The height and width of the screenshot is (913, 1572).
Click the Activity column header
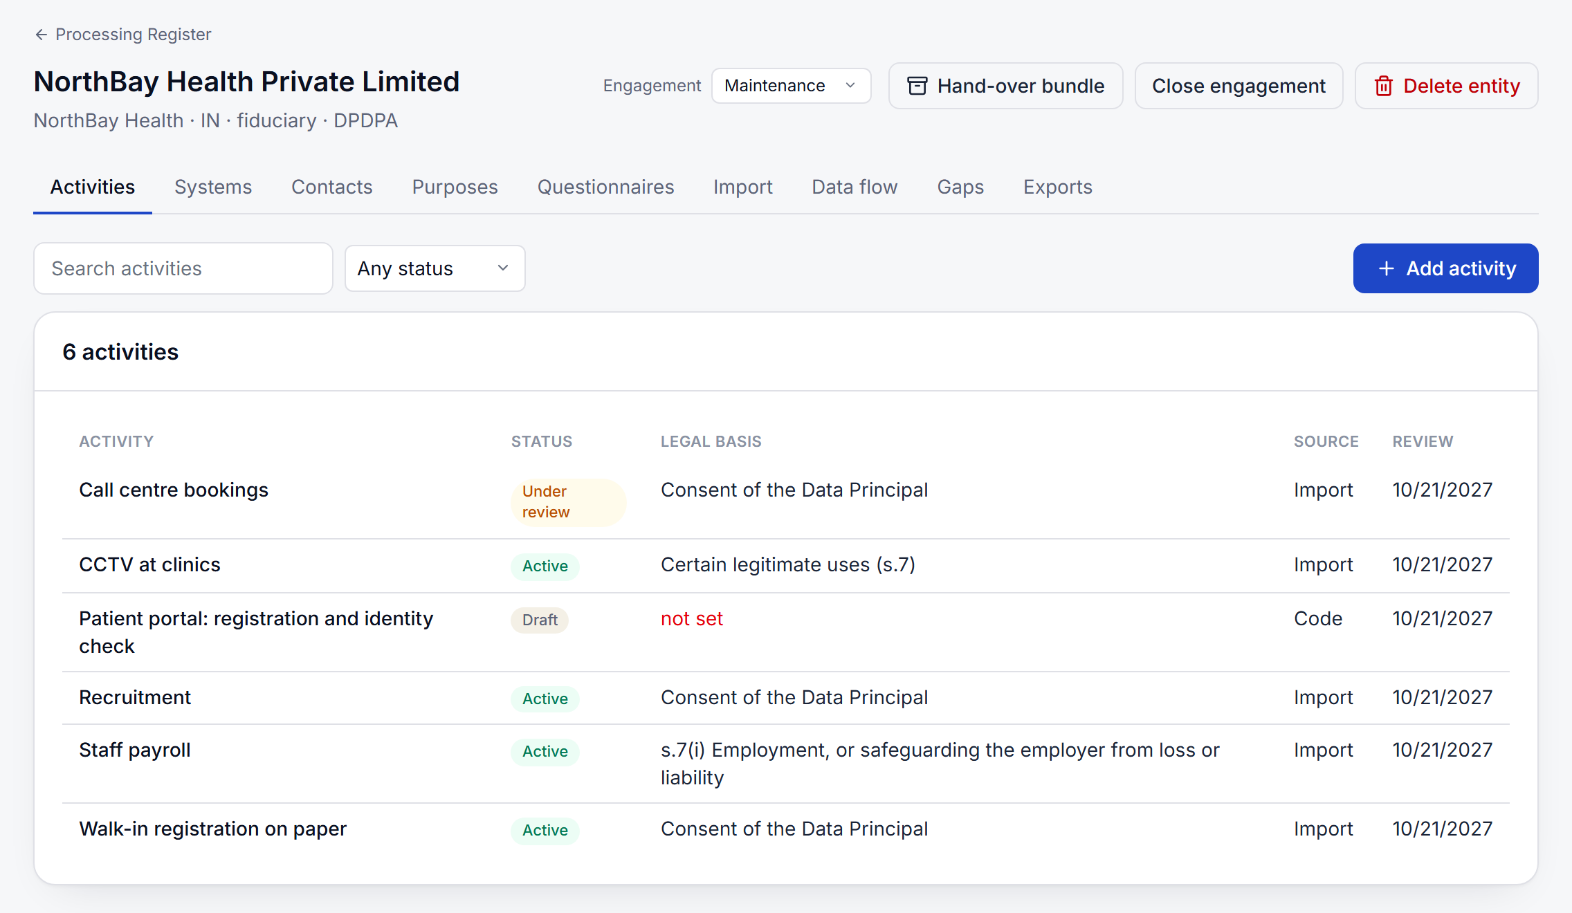(x=116, y=441)
